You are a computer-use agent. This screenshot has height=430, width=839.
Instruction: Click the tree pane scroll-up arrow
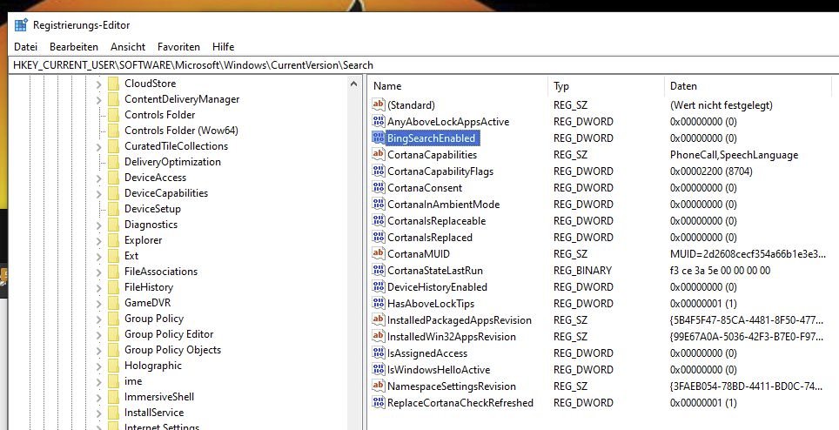[x=353, y=84]
